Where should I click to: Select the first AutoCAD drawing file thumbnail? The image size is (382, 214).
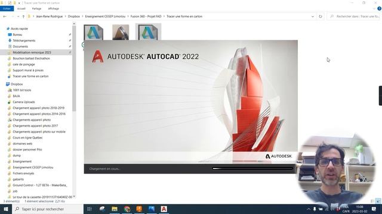pyautogui.click(x=93, y=32)
